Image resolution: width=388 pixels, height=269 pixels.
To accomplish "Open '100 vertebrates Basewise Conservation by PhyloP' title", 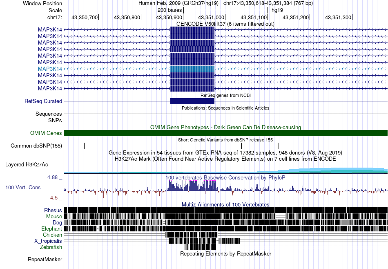I will 225,177.
